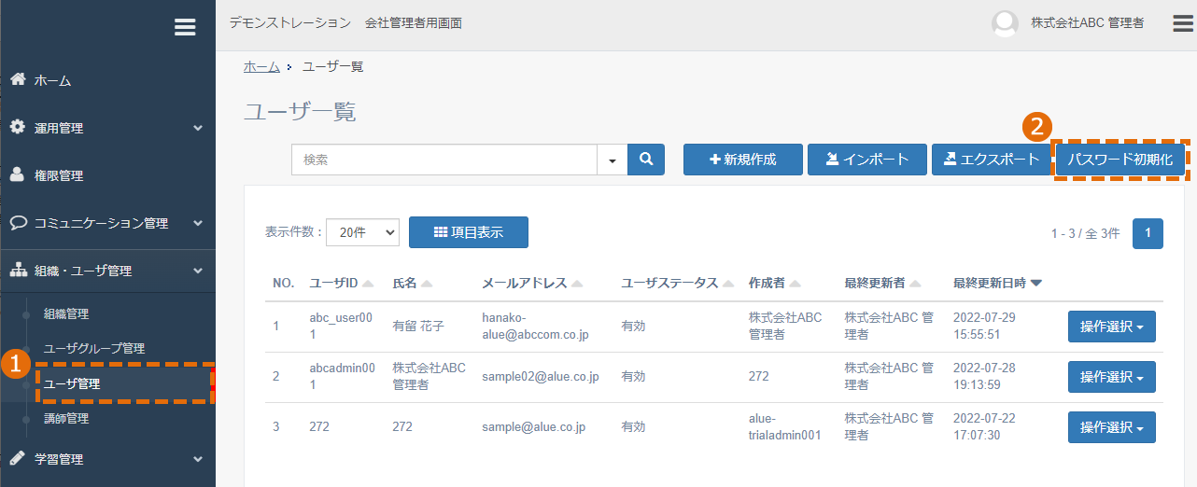Viewport: 1197px width, 487px height.
Task: Click the magnifier search button
Action: coord(646,160)
